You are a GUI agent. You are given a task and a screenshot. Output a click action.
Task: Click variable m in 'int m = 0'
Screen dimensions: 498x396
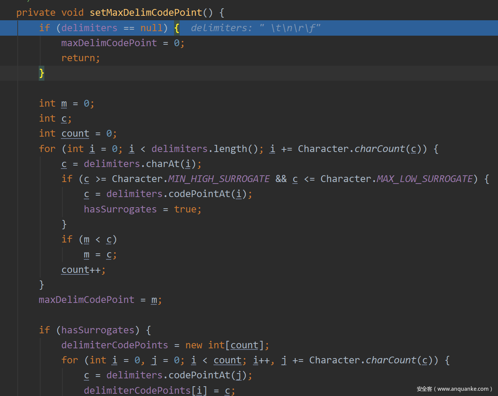(64, 104)
